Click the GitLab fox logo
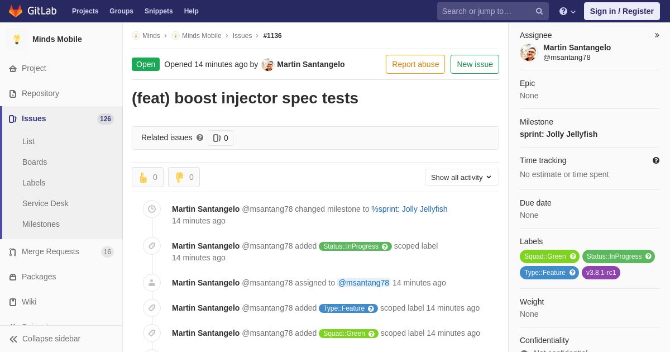Screen dimensions: 670x352 pos(16,11)
